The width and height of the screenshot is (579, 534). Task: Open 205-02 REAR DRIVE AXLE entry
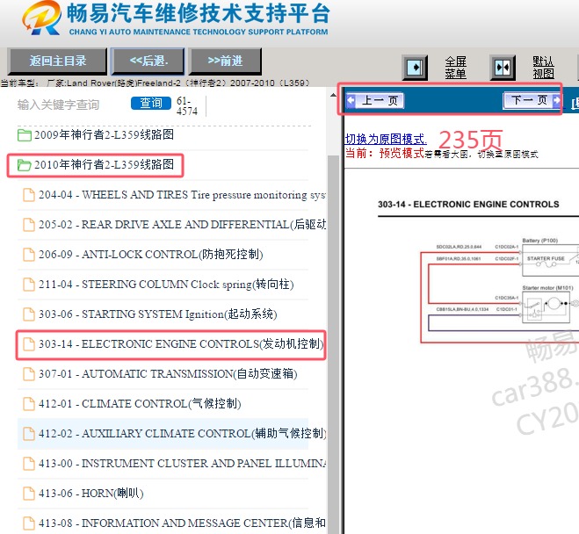click(182, 225)
